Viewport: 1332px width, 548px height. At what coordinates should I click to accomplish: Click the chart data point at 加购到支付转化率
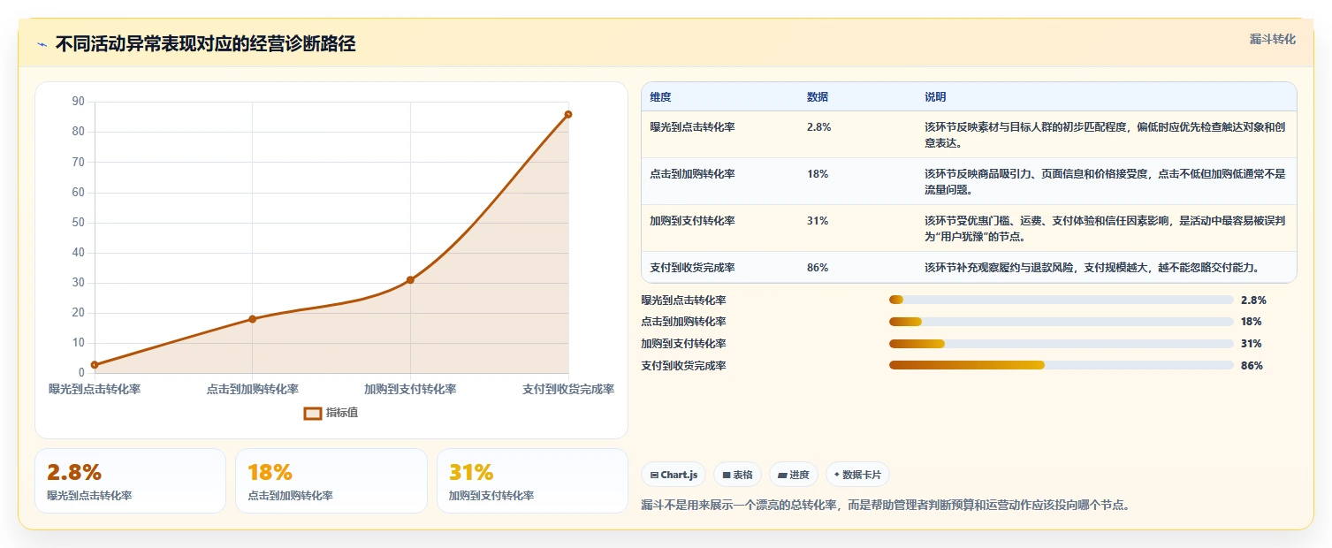(410, 279)
